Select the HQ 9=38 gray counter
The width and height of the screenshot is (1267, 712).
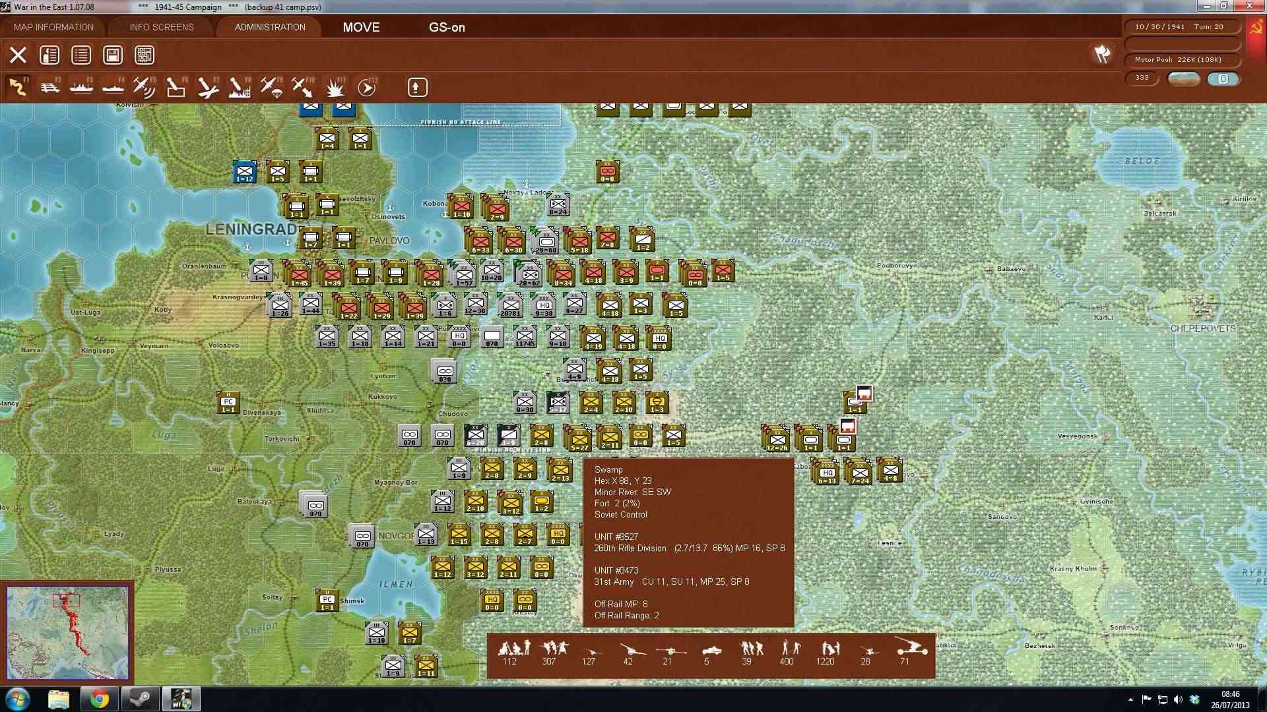pyautogui.click(x=544, y=305)
